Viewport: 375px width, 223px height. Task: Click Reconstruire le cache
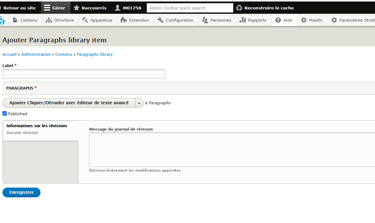pyautogui.click(x=265, y=8)
